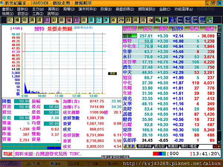Screen dimensions: 223x167
Task: Click the red-blue-teal color indicator bar
Action: tap(159, 154)
